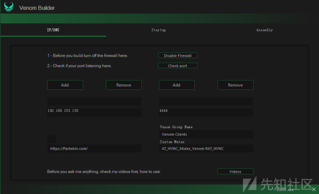Open the Startup tab
The image size is (319, 194).
click(158, 30)
